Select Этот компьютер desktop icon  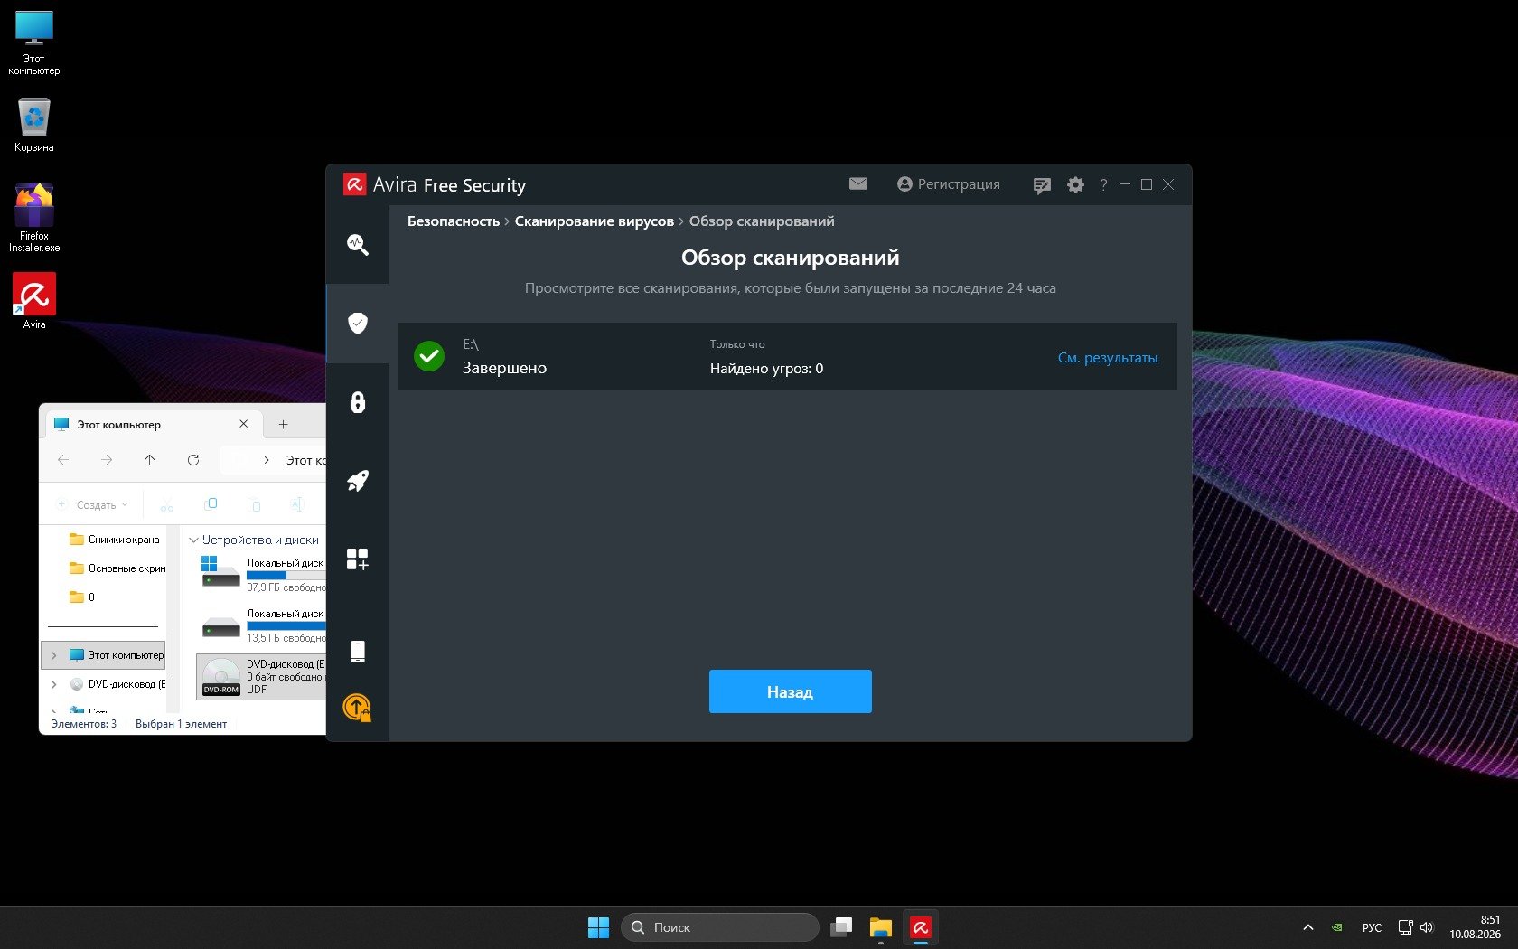coord(34,42)
